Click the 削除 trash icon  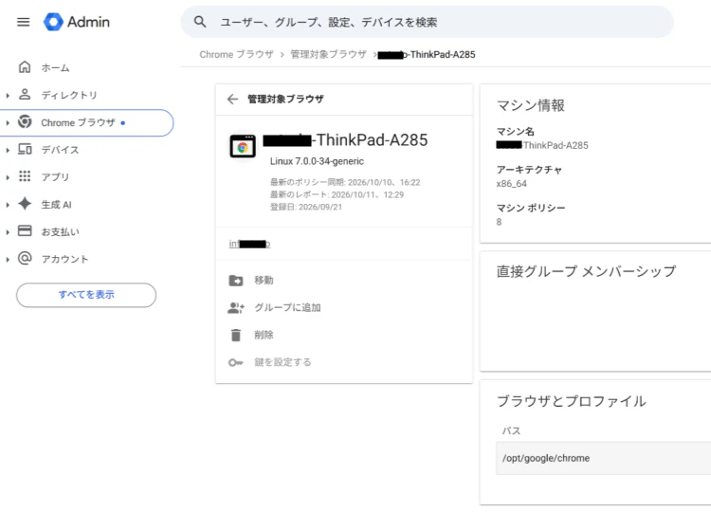pyautogui.click(x=236, y=335)
